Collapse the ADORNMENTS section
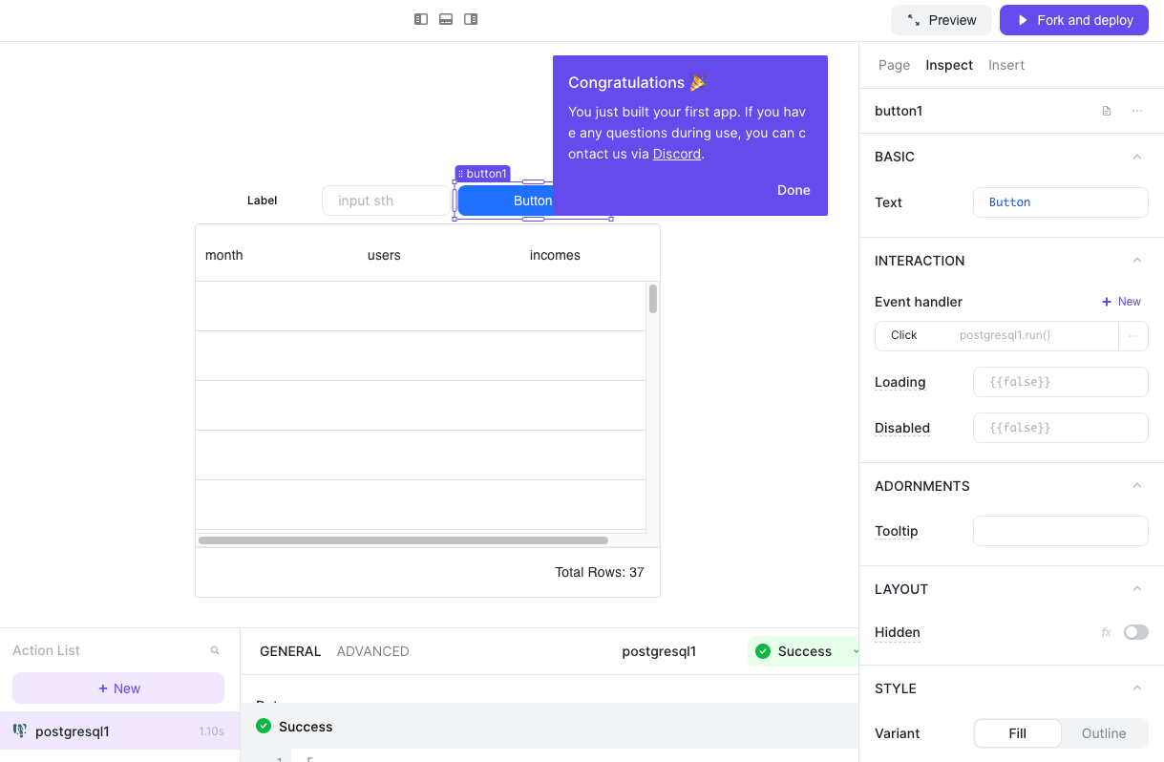 [1137, 486]
